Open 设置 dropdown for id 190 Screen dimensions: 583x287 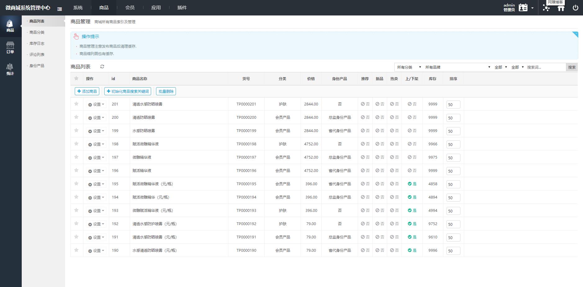coord(96,251)
